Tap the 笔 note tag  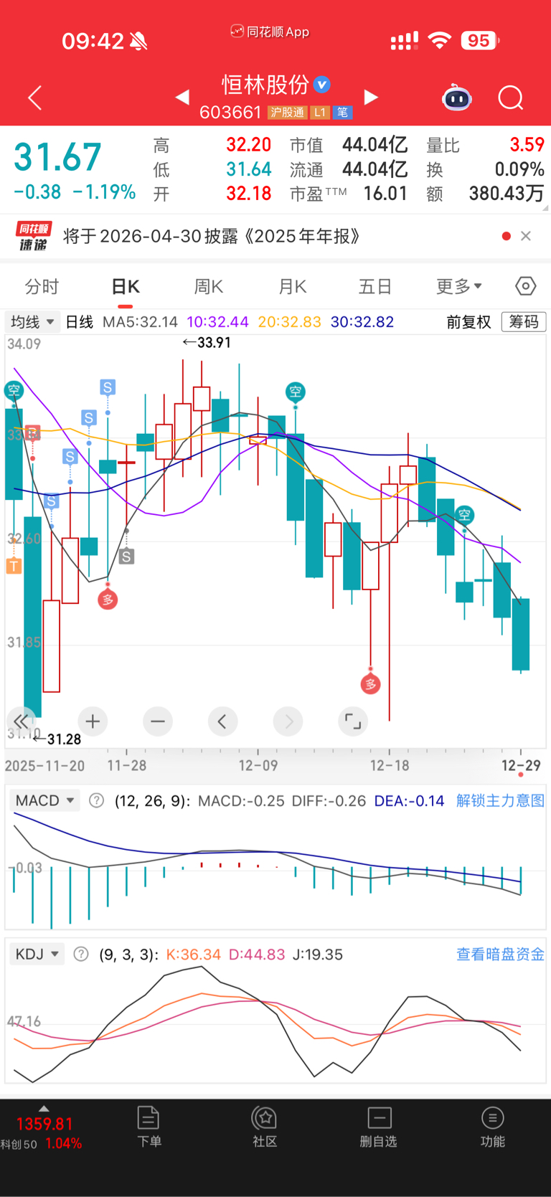point(342,113)
